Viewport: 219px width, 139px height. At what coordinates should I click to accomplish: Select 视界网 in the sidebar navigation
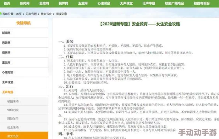point(24,53)
